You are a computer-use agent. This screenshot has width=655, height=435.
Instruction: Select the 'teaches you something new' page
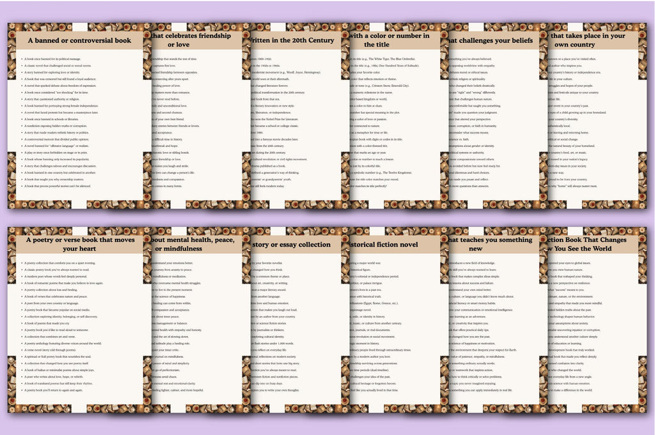pos(494,320)
